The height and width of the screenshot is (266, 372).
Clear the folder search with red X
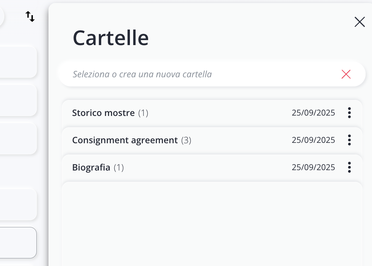346,74
